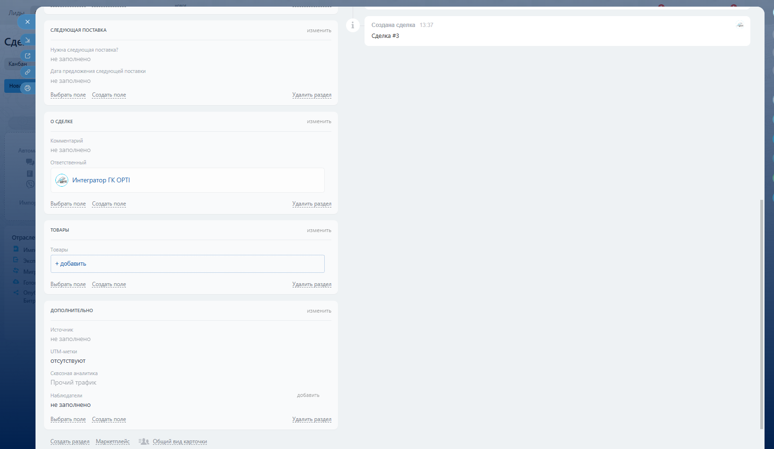
Task: Click the deal card vertical scrollbar
Action: [761, 314]
